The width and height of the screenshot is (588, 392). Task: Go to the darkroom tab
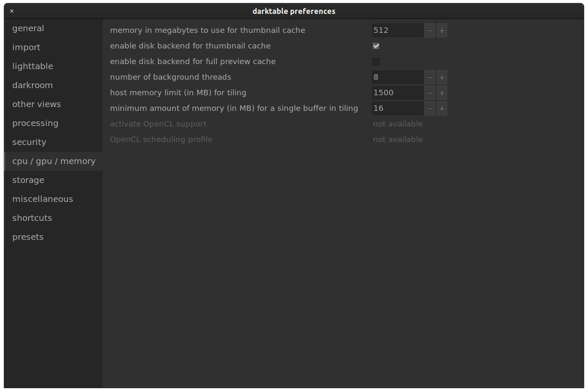(54, 85)
